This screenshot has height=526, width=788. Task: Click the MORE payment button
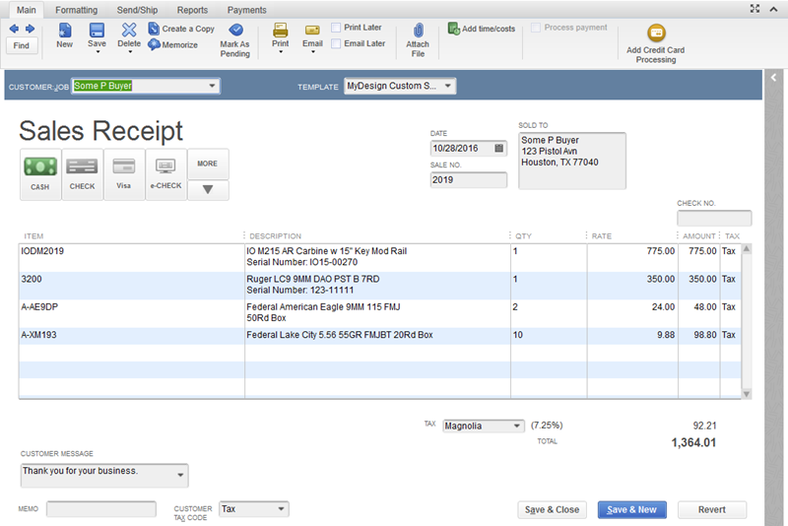[x=208, y=164]
